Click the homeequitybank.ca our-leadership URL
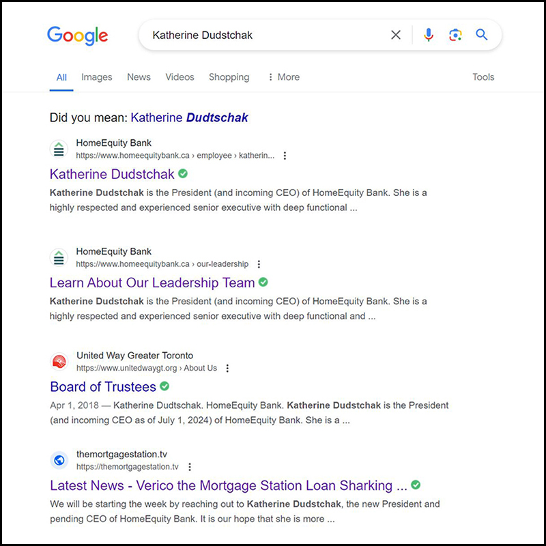Viewport: 546px width, 546px height. [162, 264]
